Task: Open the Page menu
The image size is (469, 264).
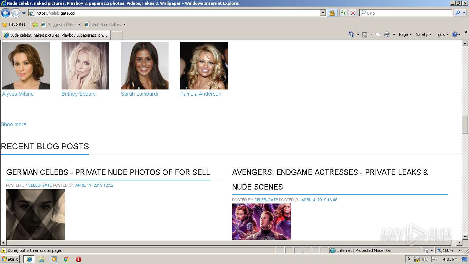Action: (x=405, y=34)
